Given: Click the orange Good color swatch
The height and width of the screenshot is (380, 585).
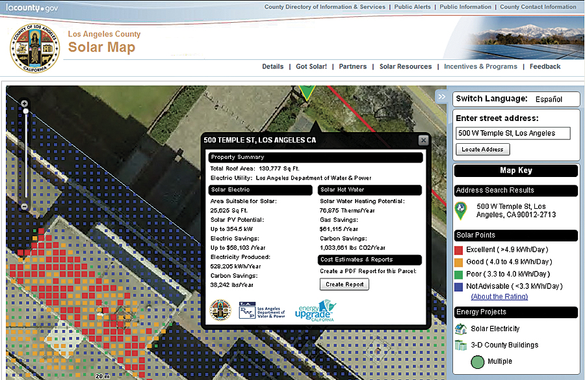Looking at the screenshot, I should (x=458, y=262).
